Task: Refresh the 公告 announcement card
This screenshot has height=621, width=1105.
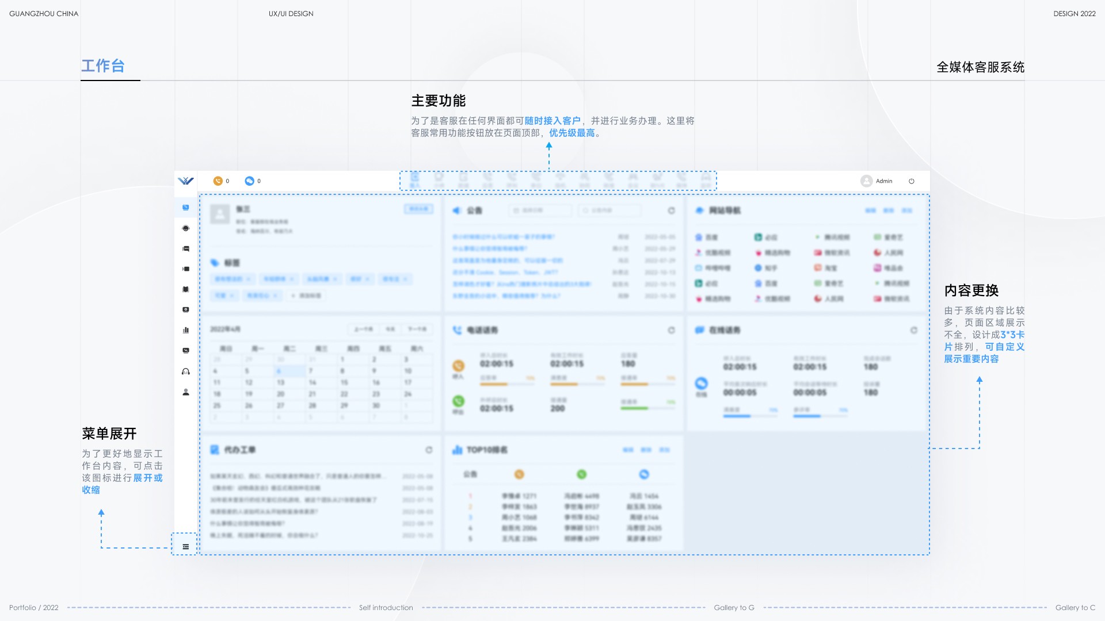Action: [x=671, y=210]
